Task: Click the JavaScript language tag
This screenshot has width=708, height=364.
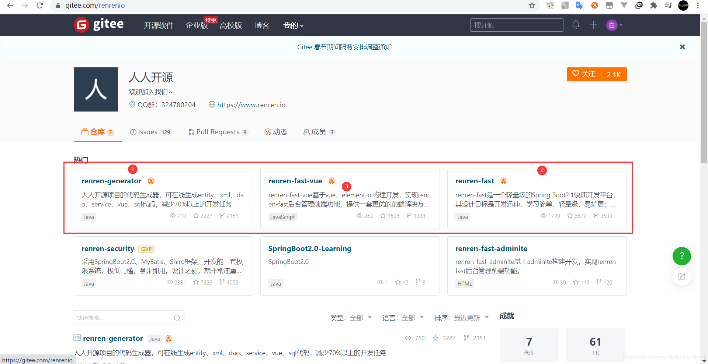Action: [282, 217]
